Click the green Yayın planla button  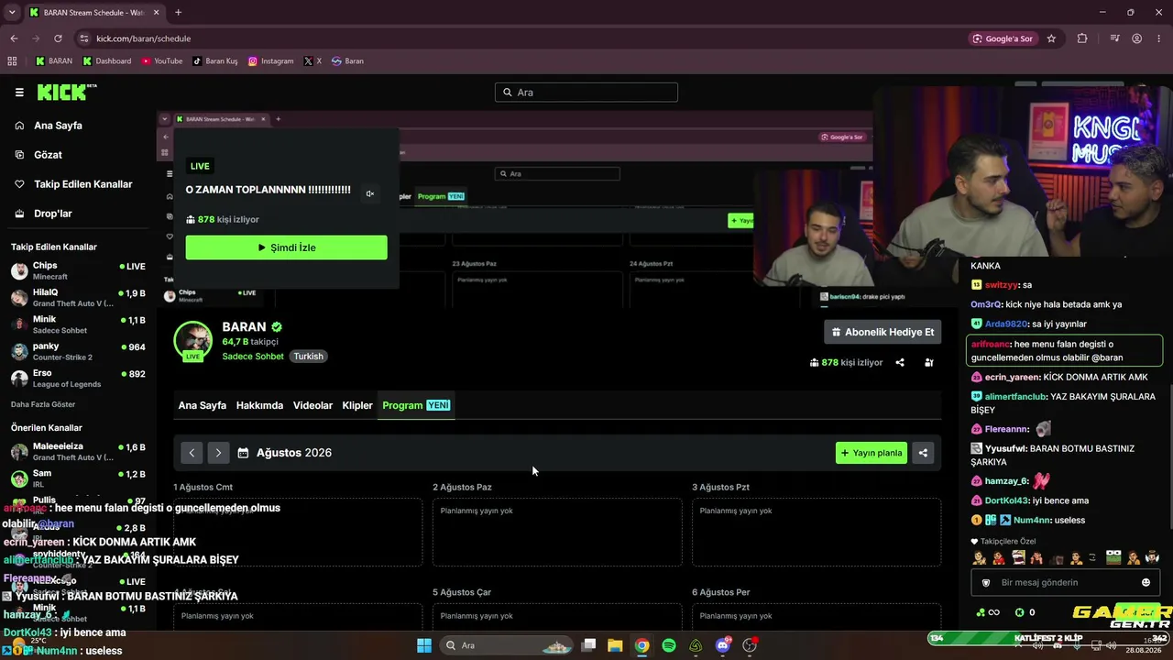coord(872,453)
